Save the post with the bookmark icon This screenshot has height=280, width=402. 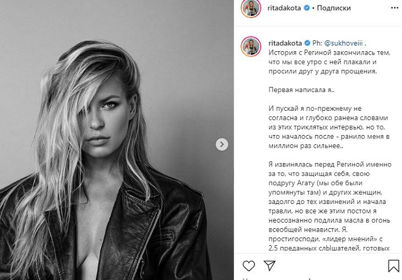pyautogui.click(x=393, y=266)
